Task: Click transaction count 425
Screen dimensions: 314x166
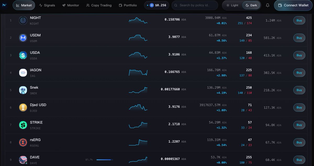Action: 249,18
